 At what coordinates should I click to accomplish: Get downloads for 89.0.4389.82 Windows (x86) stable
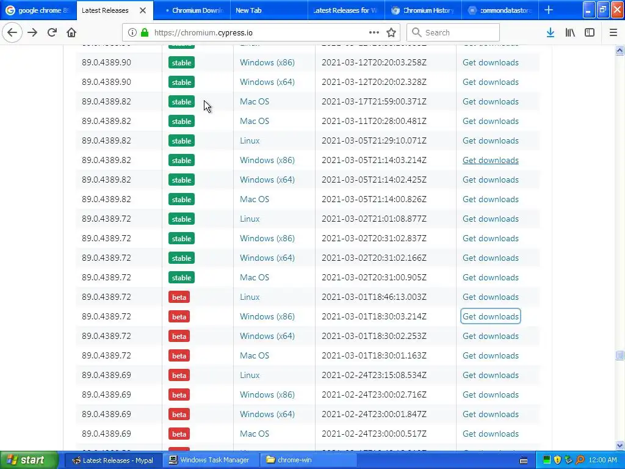(x=490, y=161)
